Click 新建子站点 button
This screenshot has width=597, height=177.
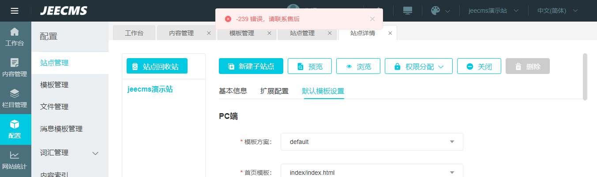point(251,66)
